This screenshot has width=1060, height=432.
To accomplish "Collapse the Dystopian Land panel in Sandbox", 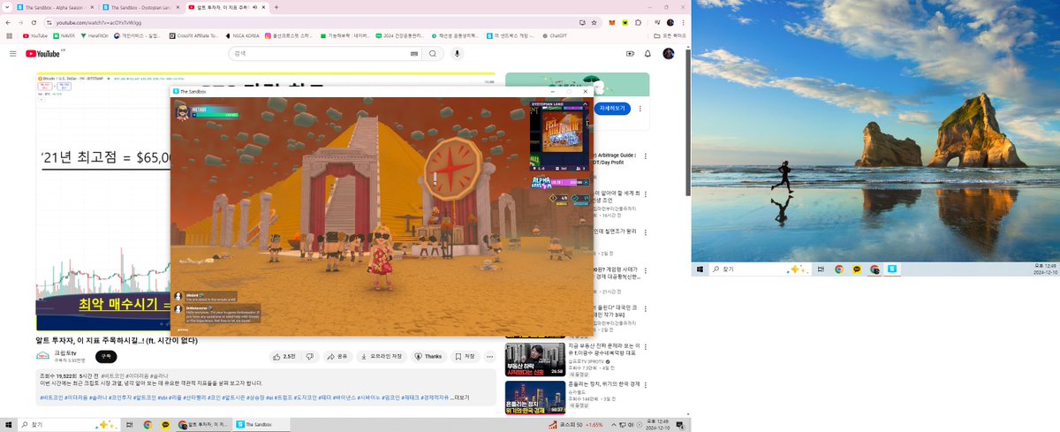I will tap(586, 103).
